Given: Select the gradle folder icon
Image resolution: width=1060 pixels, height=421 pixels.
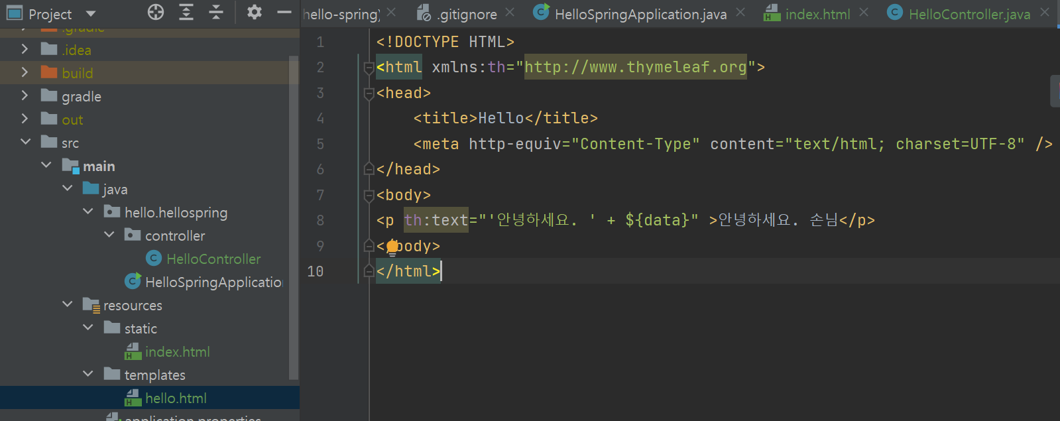Looking at the screenshot, I should (49, 95).
